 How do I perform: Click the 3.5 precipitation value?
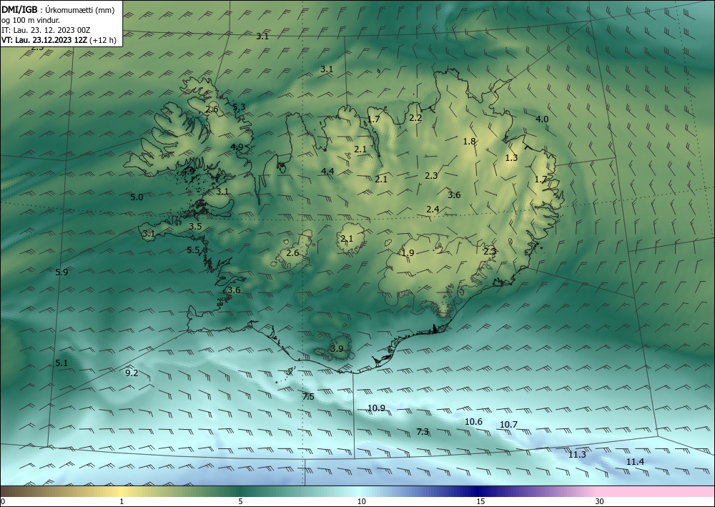click(x=195, y=227)
